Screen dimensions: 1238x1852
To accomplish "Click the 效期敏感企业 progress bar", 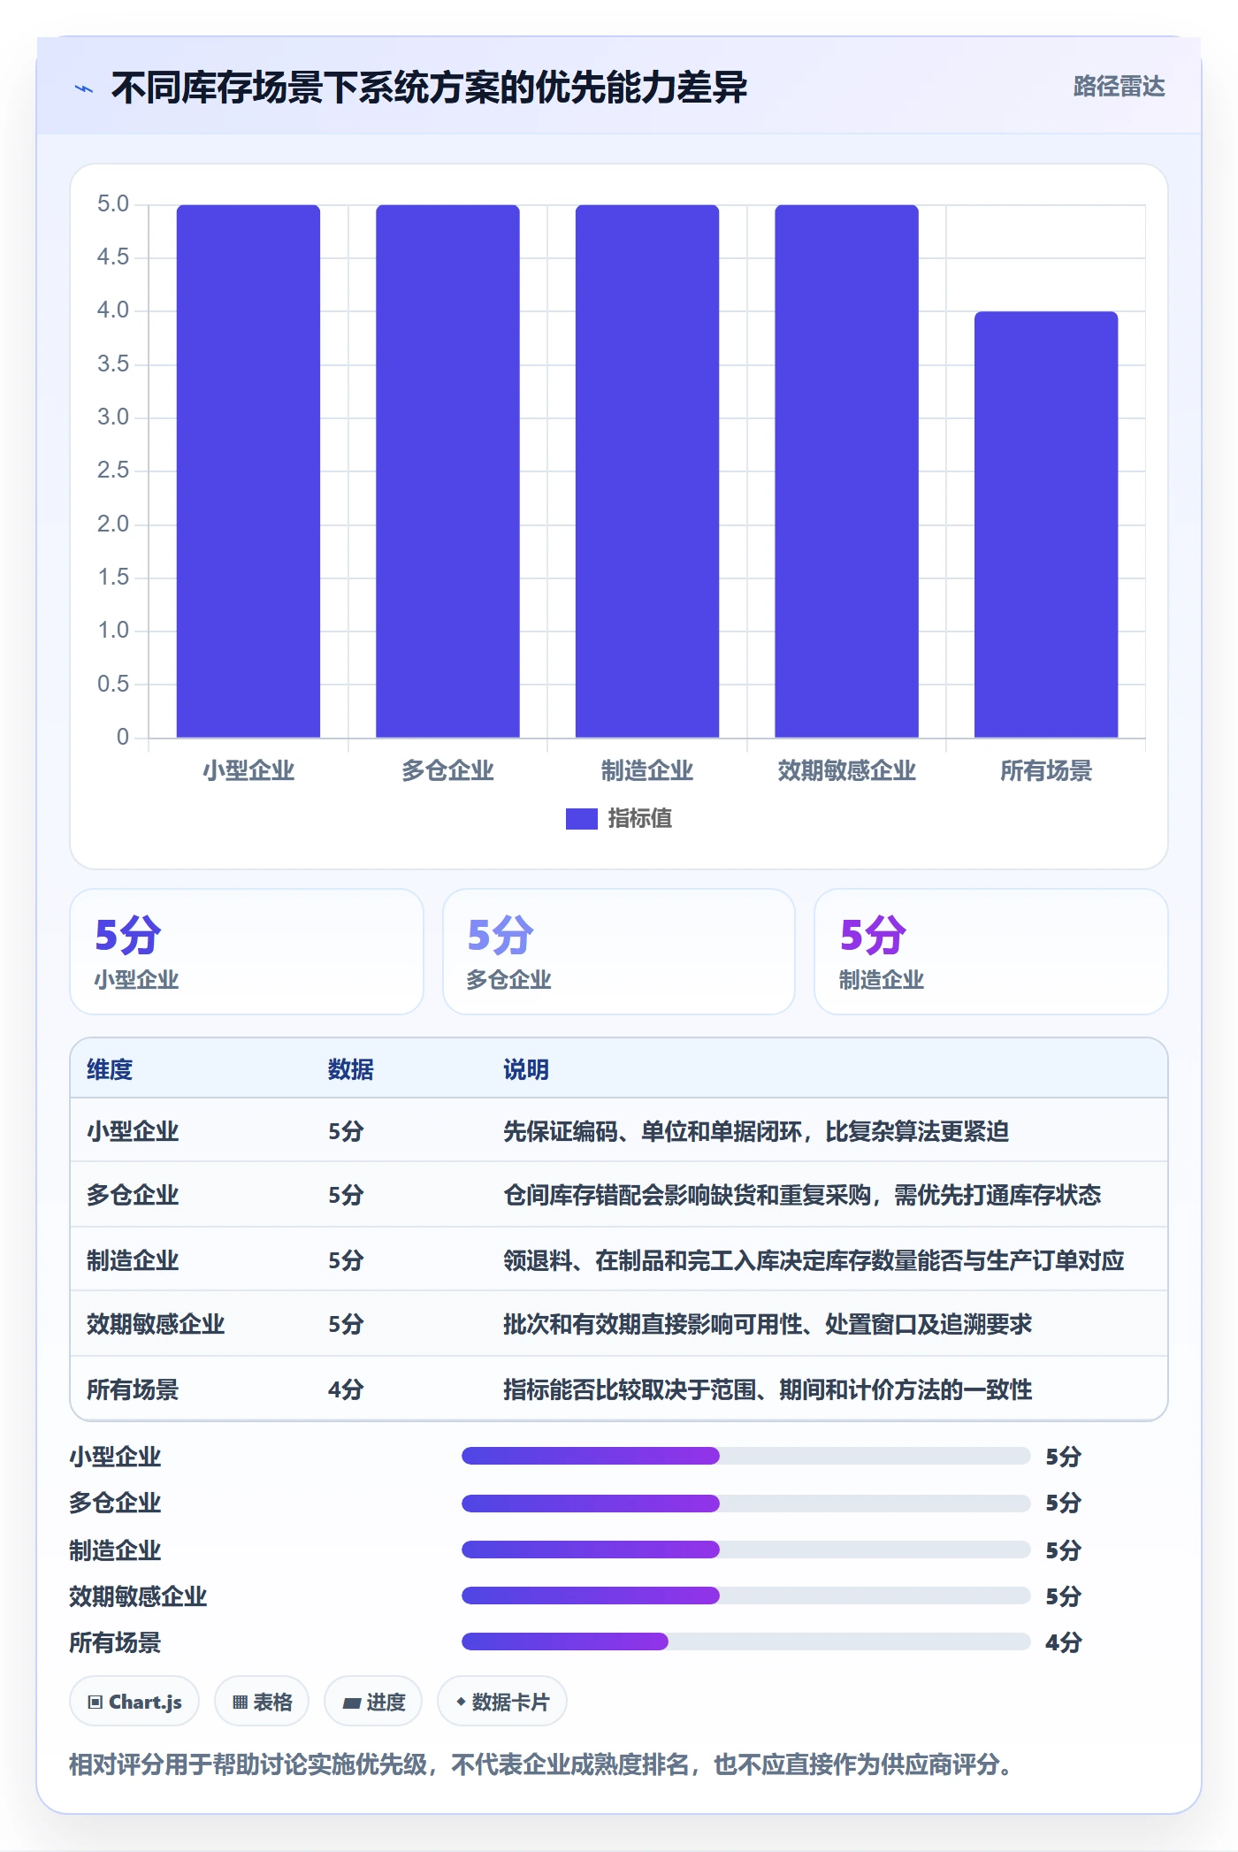I will click(x=746, y=1596).
